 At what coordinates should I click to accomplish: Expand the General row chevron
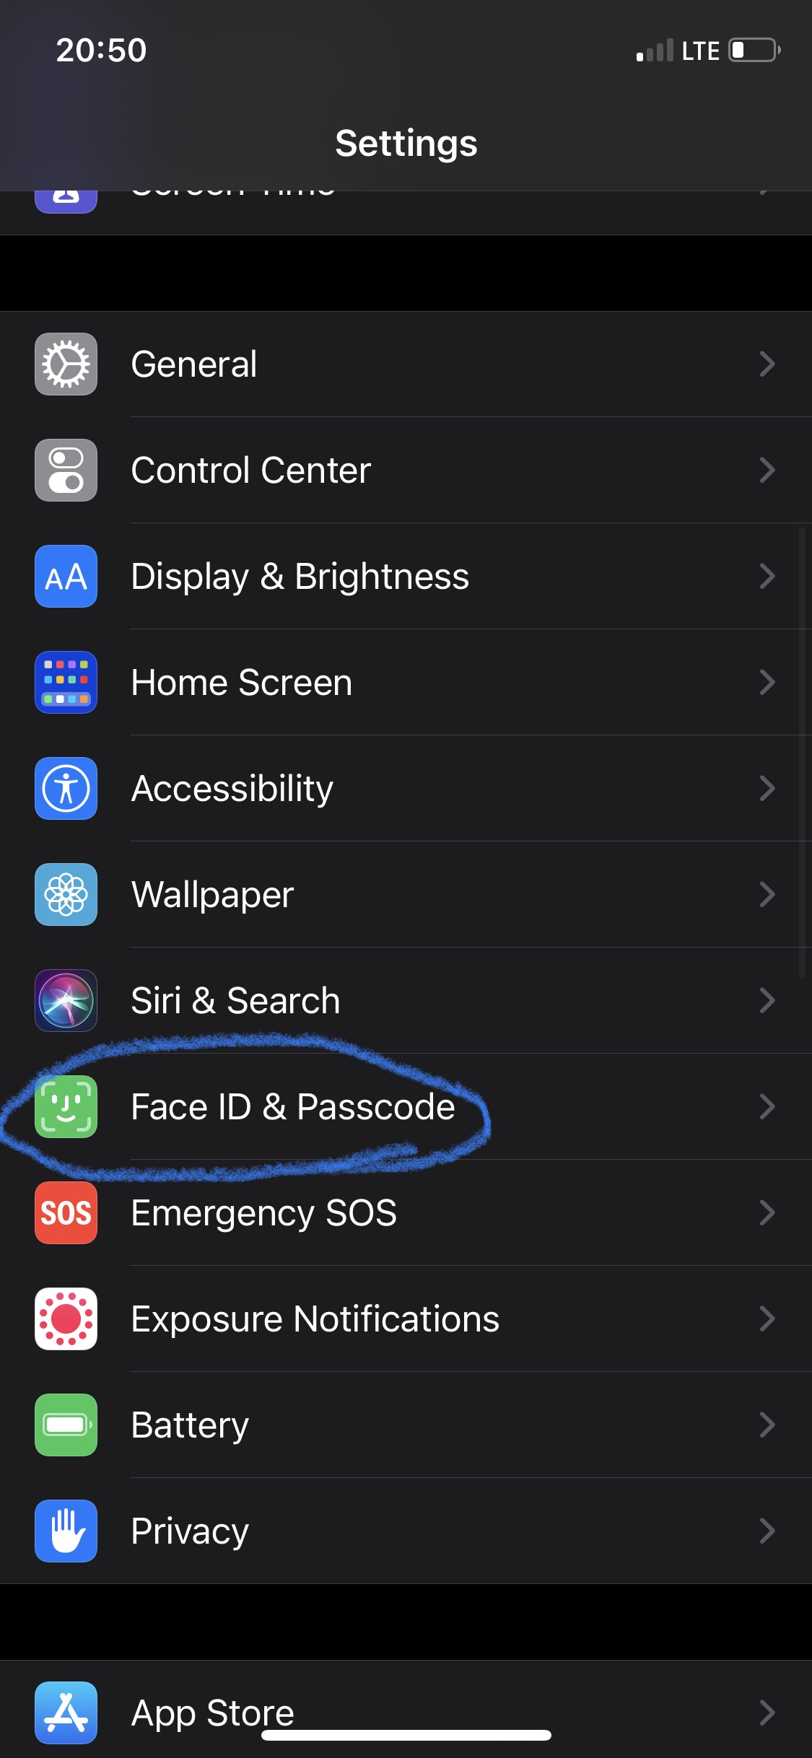[x=767, y=364]
